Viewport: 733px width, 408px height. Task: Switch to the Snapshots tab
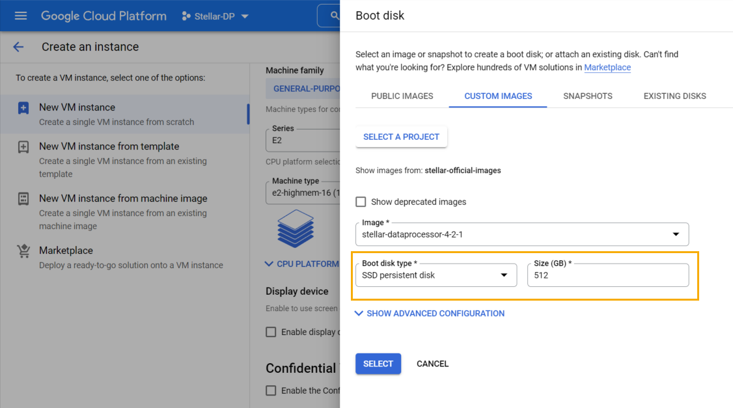(x=587, y=96)
